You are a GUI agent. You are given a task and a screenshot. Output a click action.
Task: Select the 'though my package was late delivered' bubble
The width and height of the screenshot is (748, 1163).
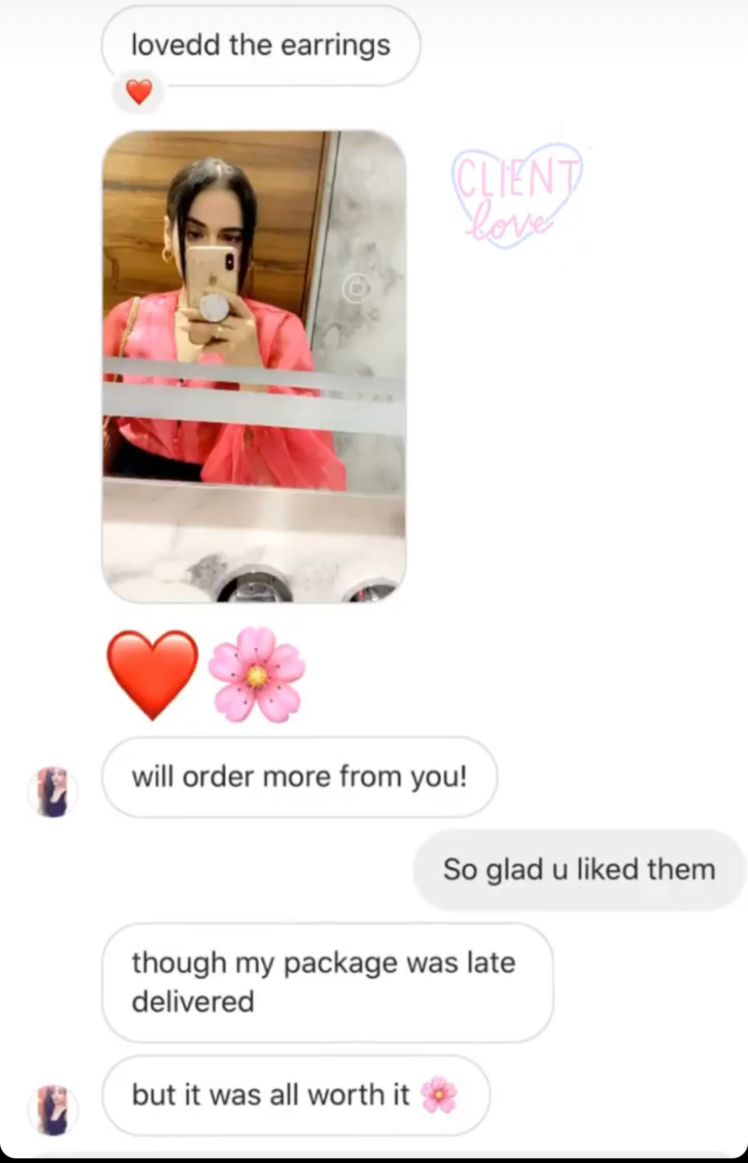[x=327, y=982]
